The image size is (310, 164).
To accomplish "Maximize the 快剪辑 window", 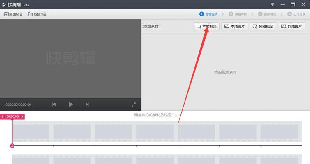I will click(293, 5).
